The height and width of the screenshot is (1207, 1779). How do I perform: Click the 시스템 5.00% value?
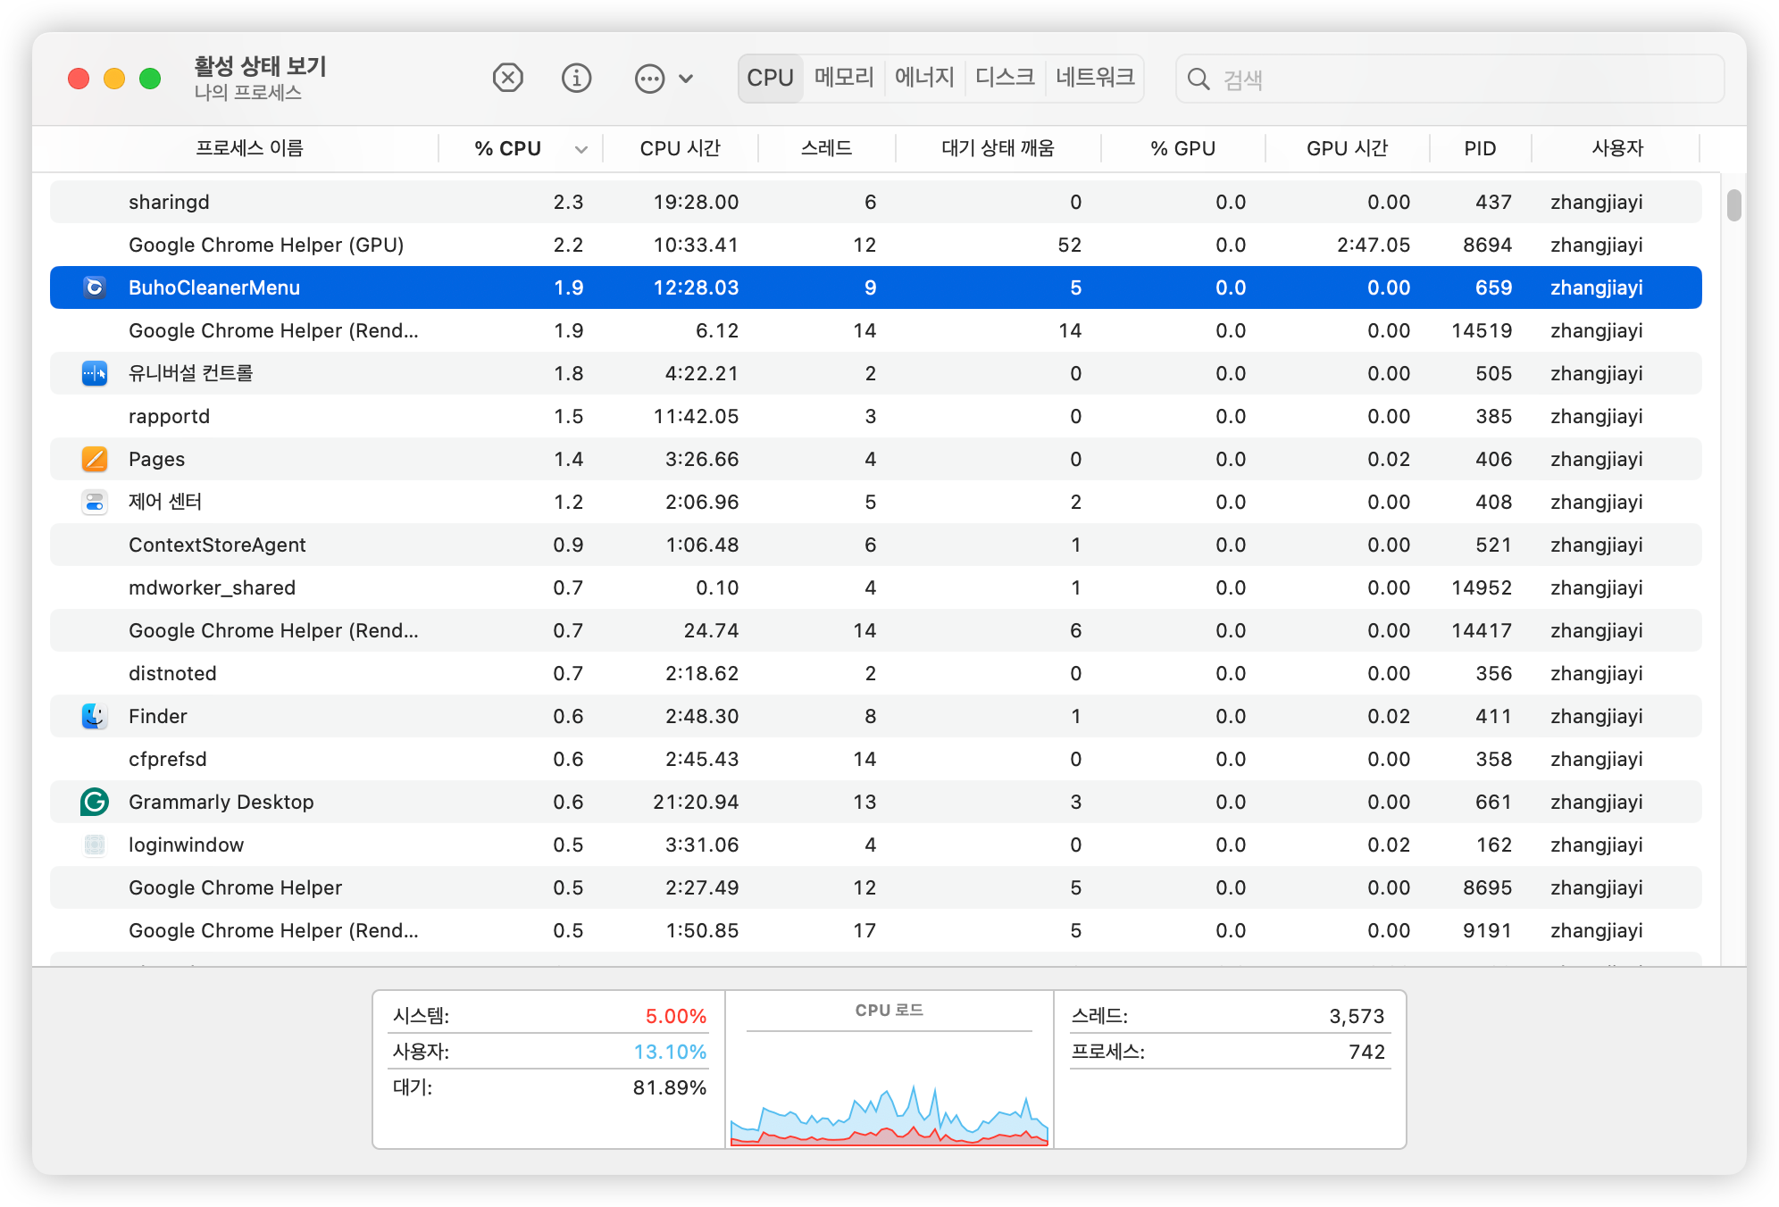coord(676,1016)
